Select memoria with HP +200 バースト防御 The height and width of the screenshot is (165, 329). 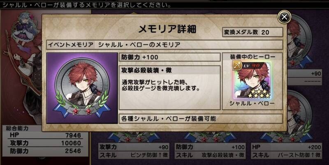tap(286, 151)
